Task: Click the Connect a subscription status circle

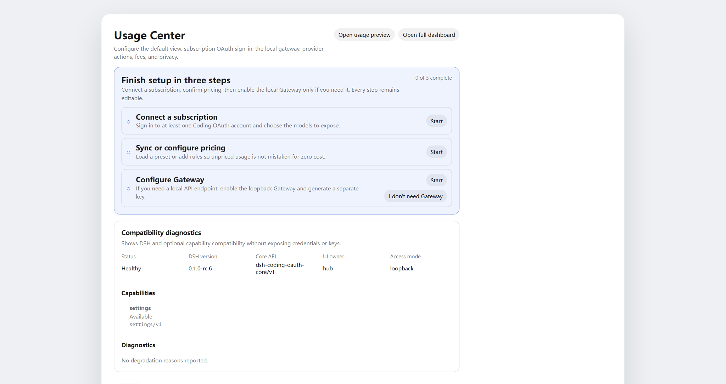Action: 128,122
